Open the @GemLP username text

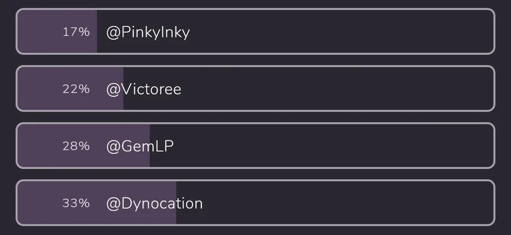pos(140,146)
